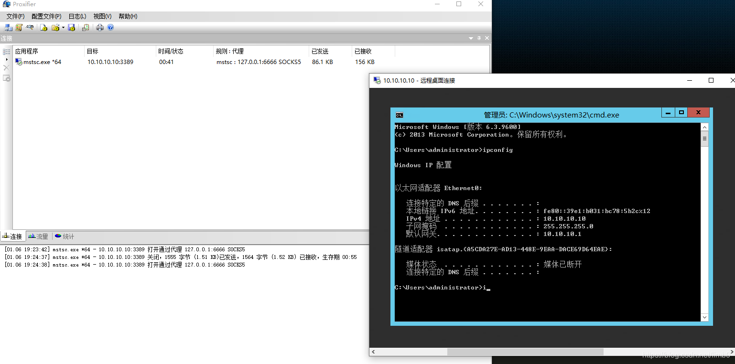The image size is (735, 364).
Task: Open 文件(F) menu
Action: (15, 16)
